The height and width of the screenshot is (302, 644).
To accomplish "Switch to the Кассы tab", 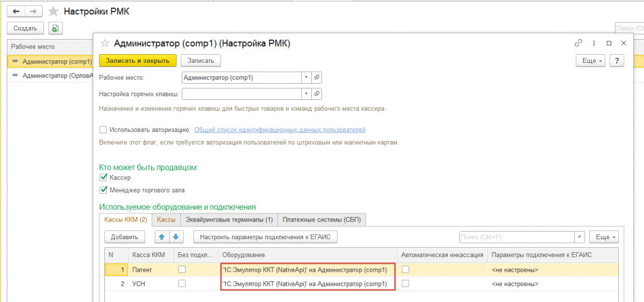I will [166, 220].
